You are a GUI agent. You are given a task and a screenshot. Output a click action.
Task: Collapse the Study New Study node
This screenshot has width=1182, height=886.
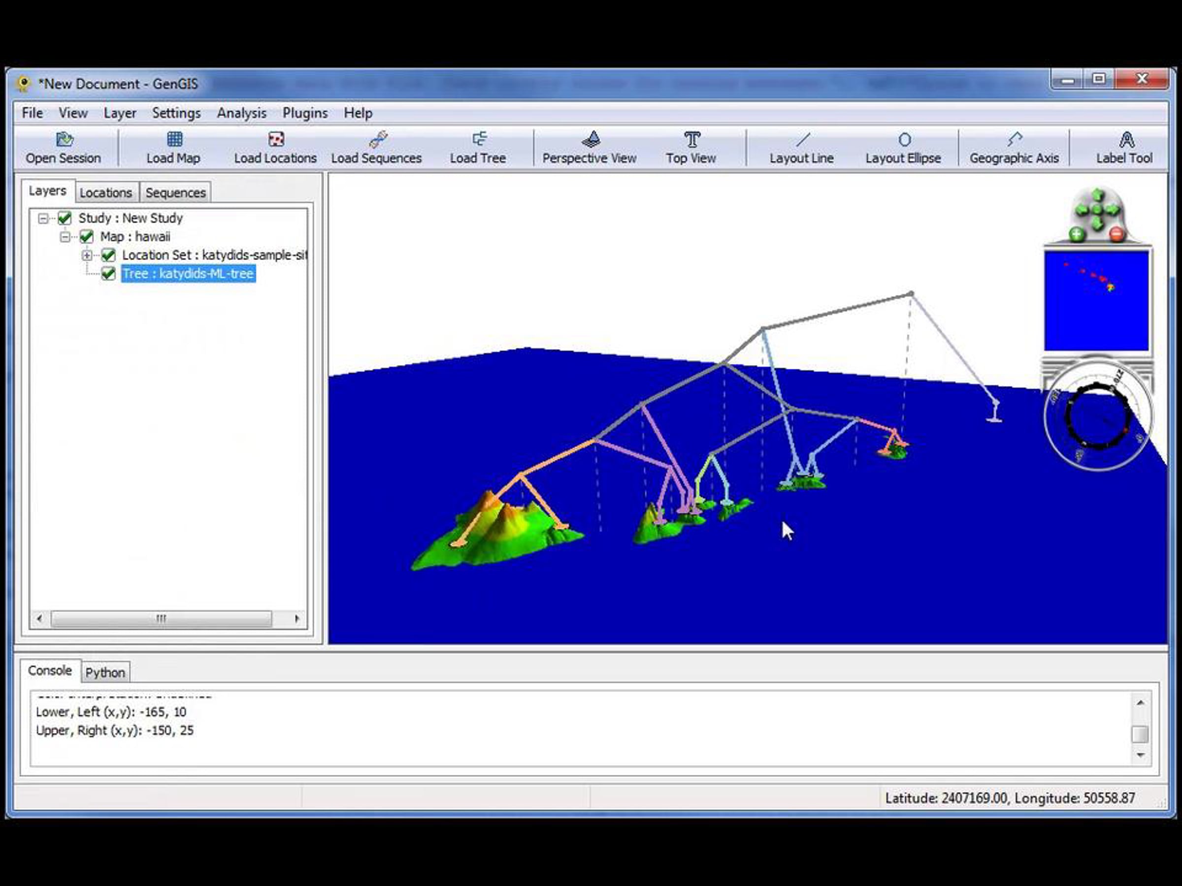click(43, 218)
